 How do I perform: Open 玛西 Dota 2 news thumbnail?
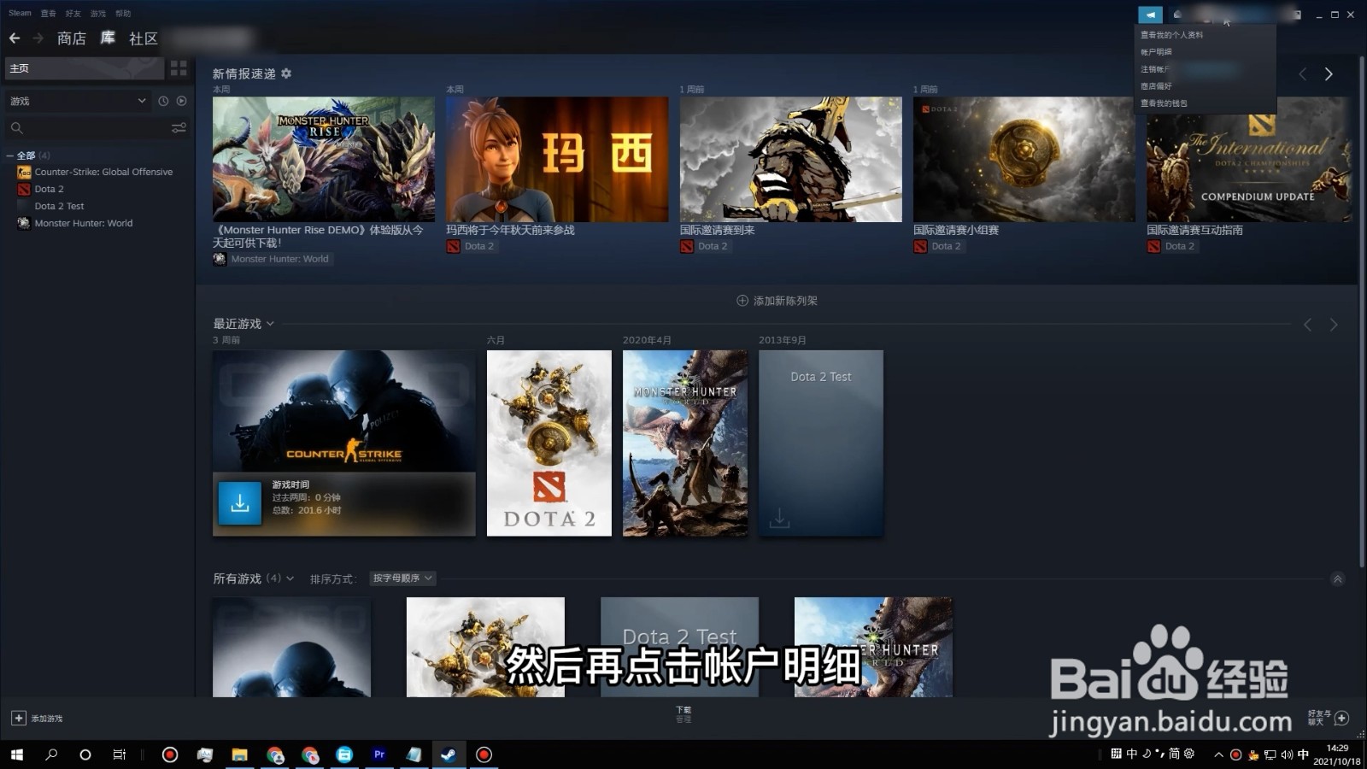[557, 159]
